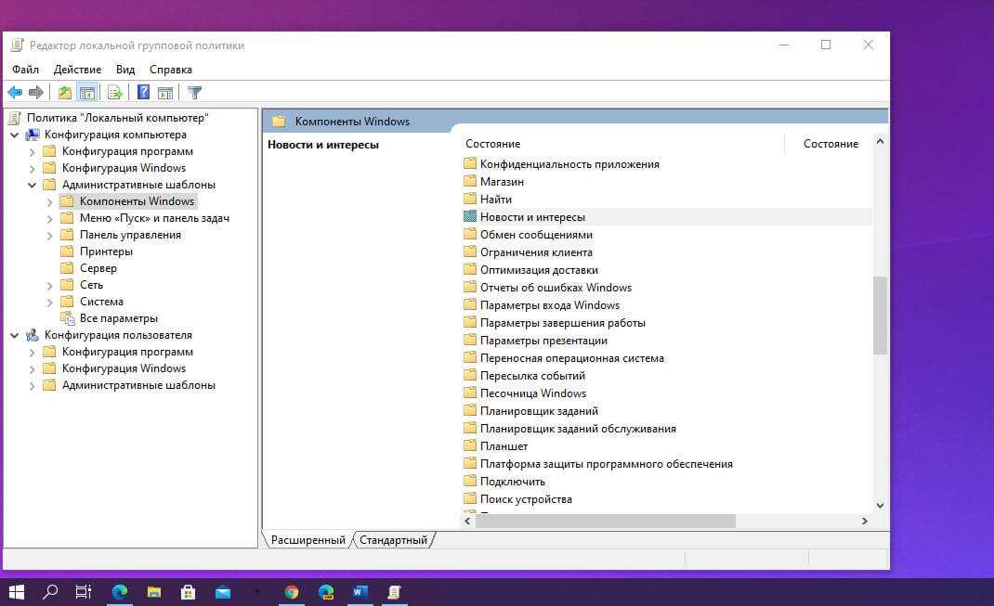Click the Filter funnel toolbar icon
Image resolution: width=994 pixels, height=606 pixels.
click(x=194, y=93)
